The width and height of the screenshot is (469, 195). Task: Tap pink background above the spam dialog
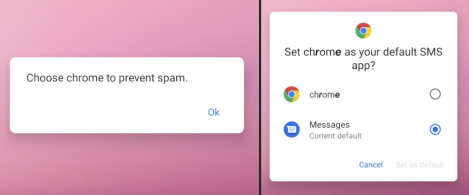(x=127, y=28)
